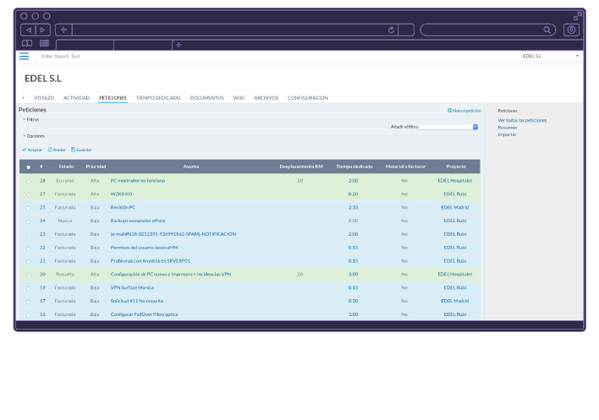This screenshot has width=599, height=420.
Task: Open the Wiki tab
Action: coord(239,98)
